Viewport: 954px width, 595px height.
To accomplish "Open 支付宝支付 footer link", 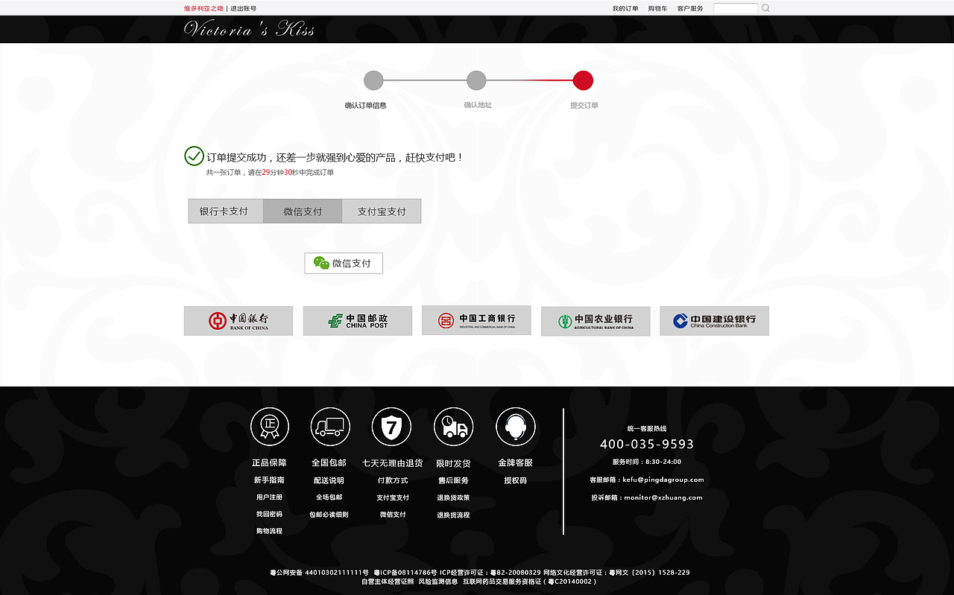I will 393,497.
